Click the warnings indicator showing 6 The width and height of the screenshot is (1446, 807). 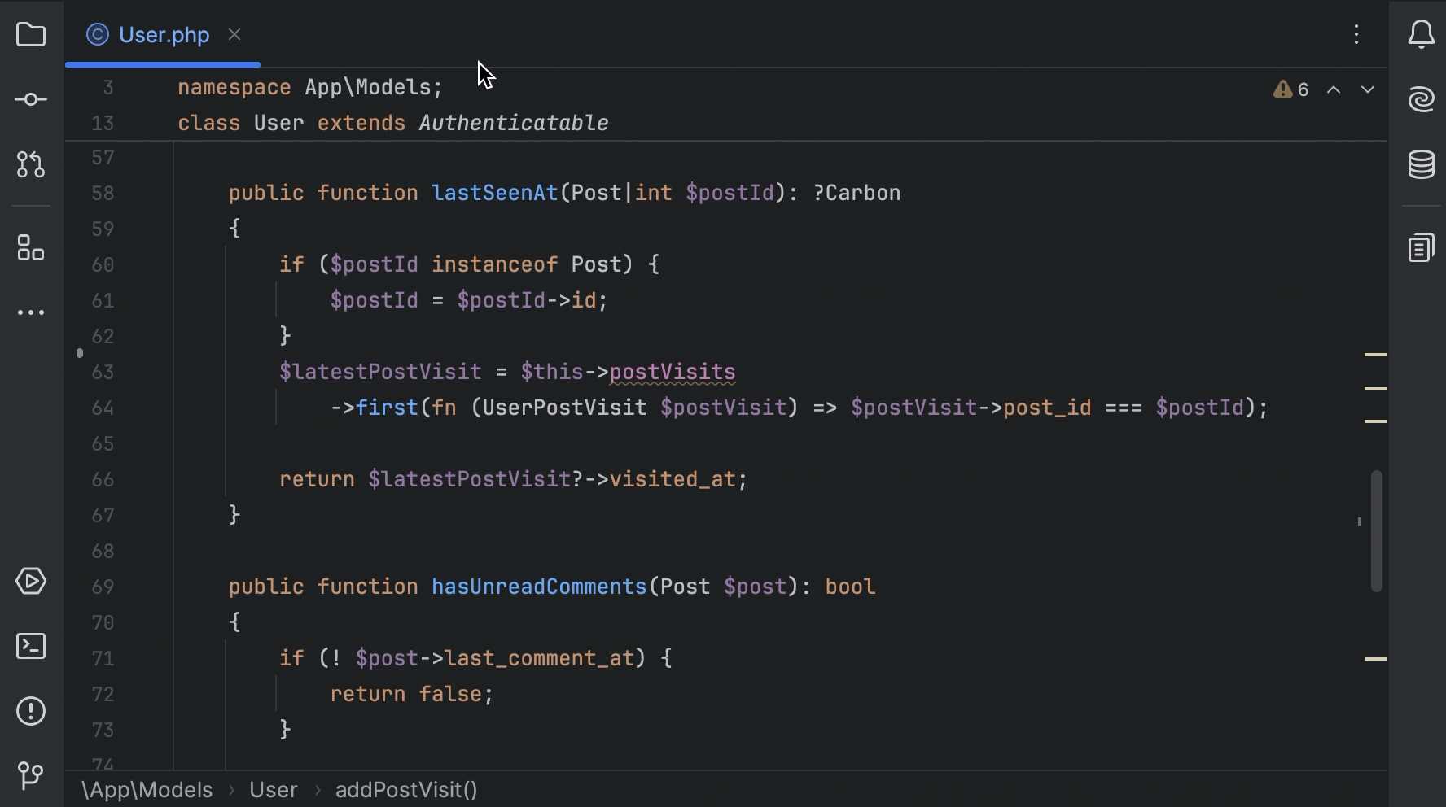tap(1291, 89)
